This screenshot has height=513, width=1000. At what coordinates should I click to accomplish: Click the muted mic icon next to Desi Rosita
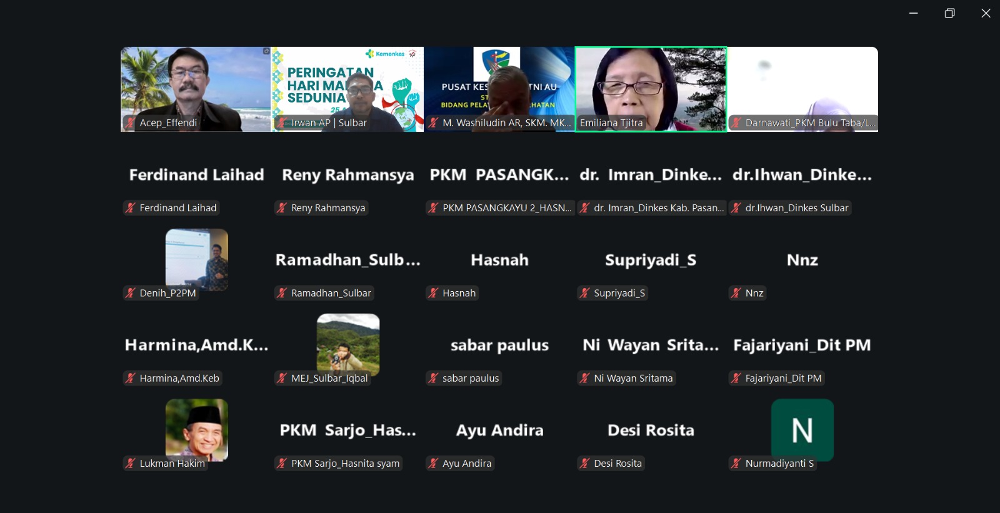click(584, 463)
